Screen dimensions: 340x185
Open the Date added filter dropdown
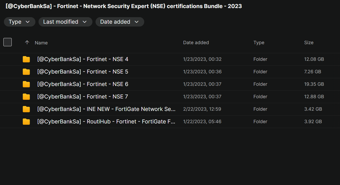pyautogui.click(x=119, y=22)
